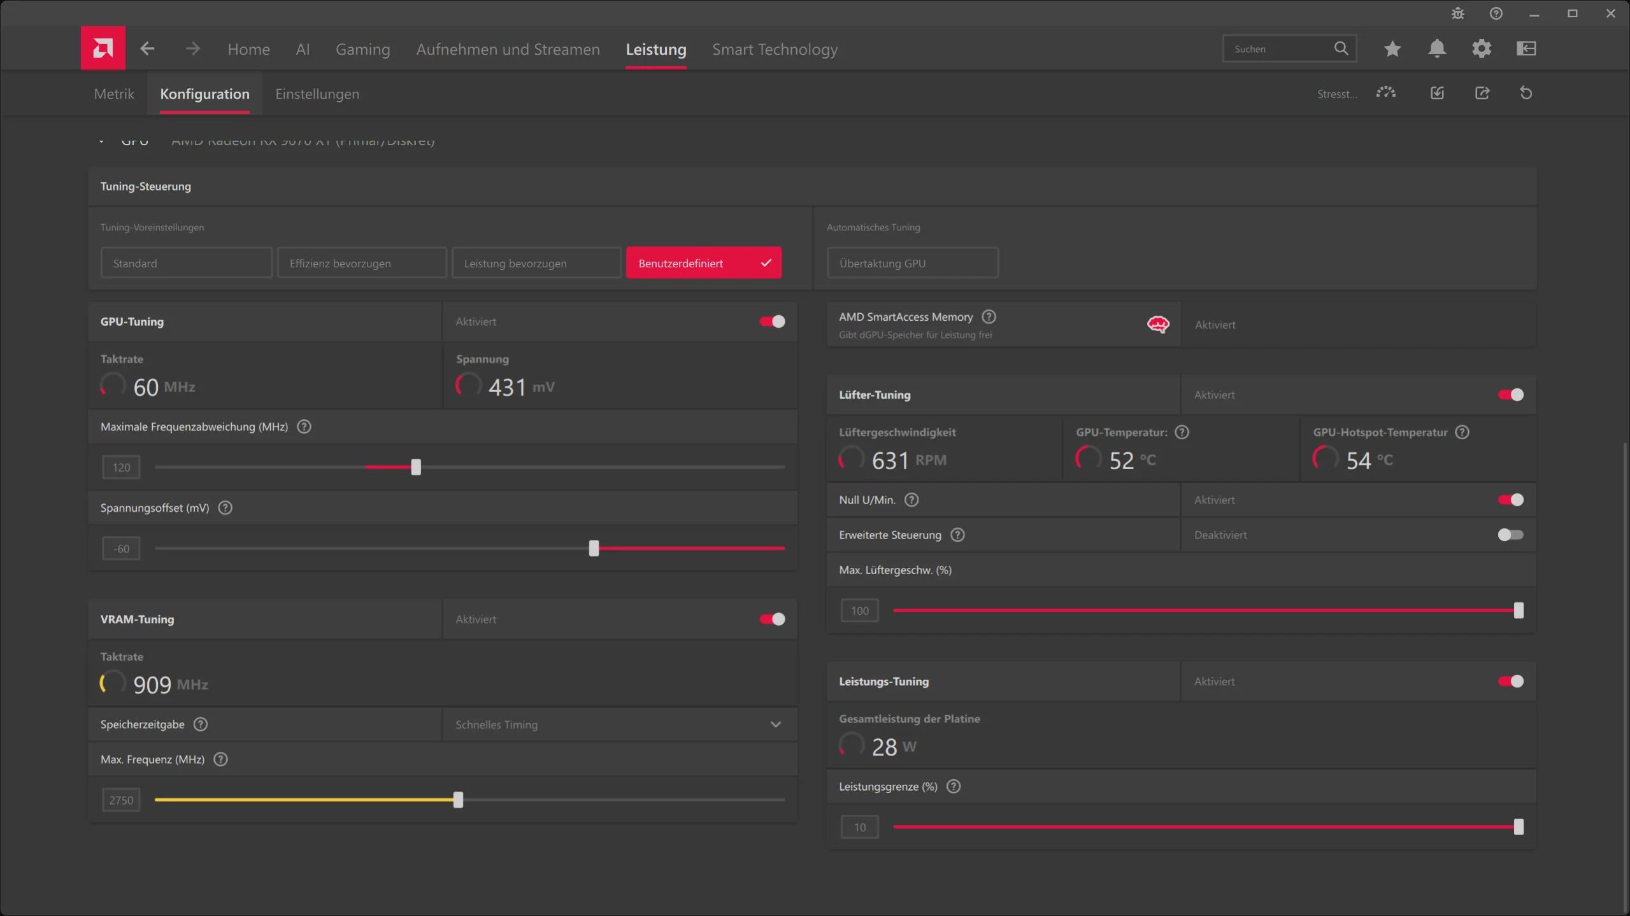Toggle the Null U/Min. switch
This screenshot has width=1630, height=916.
pos(1511,500)
